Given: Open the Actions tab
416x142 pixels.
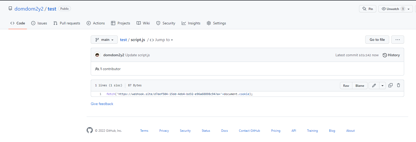Looking at the screenshot, I should (96, 23).
